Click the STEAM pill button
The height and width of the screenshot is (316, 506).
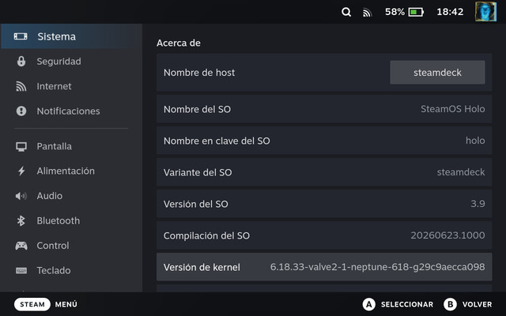point(32,304)
